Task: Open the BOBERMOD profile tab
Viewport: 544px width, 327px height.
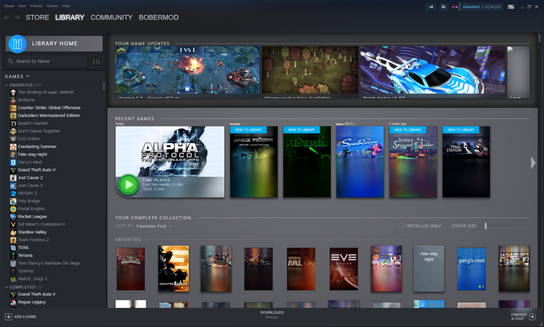Action: coord(159,17)
